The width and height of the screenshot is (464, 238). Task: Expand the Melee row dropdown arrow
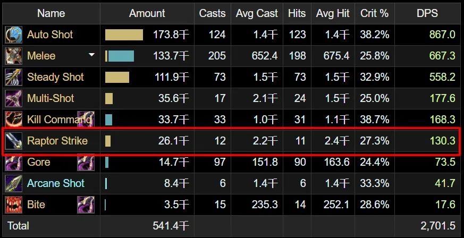[92, 55]
